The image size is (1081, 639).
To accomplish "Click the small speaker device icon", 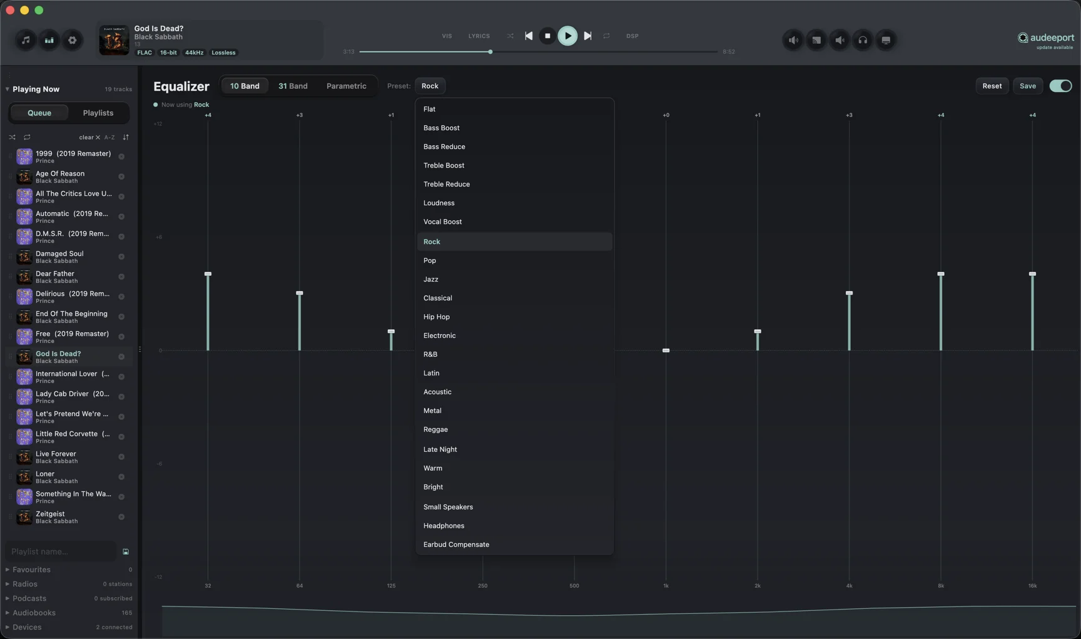I will (x=840, y=40).
